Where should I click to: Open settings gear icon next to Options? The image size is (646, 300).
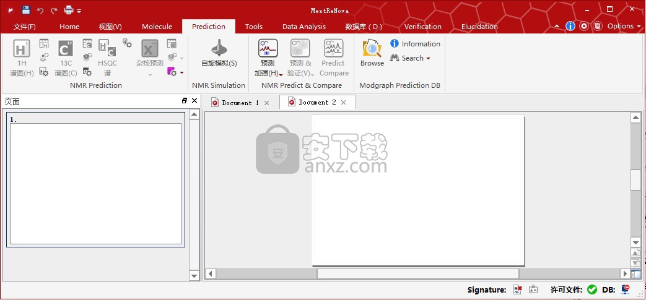pyautogui.click(x=584, y=27)
